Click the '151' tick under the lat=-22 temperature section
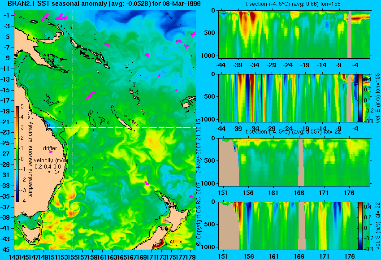The height and width of the screenshot is (260, 381). click(223, 193)
